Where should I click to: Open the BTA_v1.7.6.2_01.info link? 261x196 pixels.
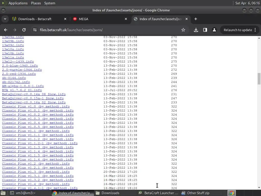click(22, 90)
